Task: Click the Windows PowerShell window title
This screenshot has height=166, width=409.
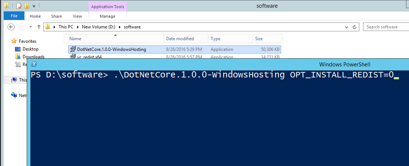Action: coord(344,64)
